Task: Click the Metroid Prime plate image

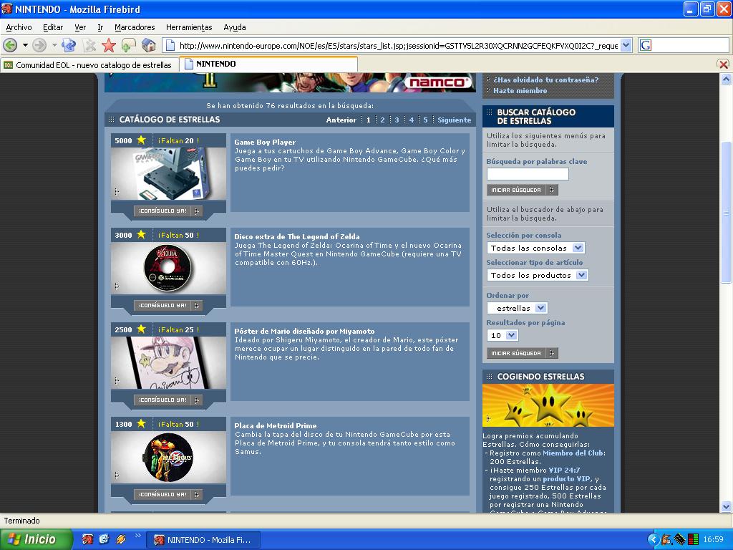Action: click(169, 458)
